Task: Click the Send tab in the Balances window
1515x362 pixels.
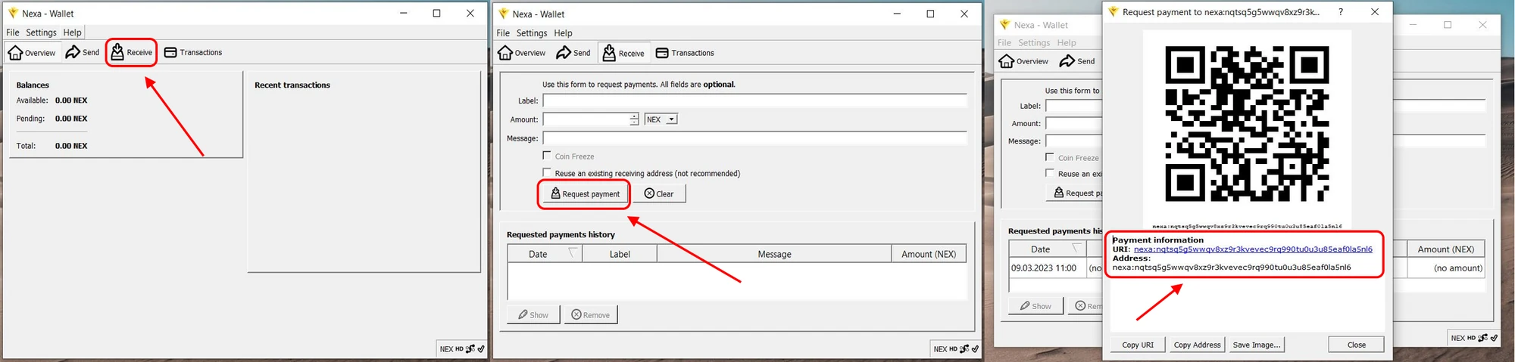Action: pyautogui.click(x=83, y=52)
